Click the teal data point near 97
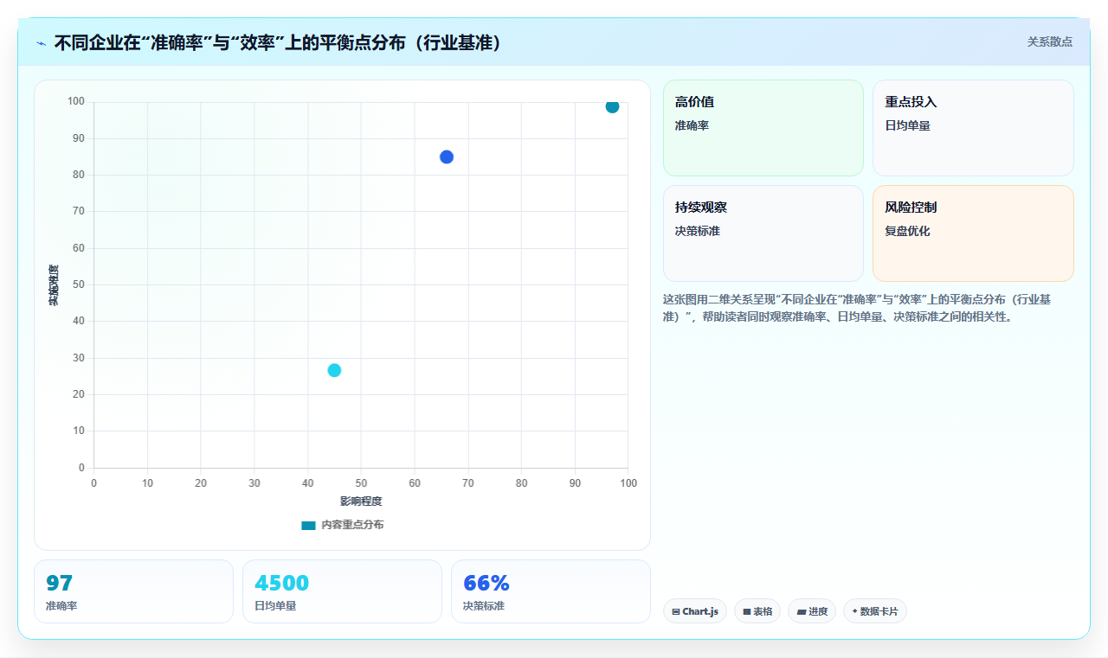The image size is (1108, 658). point(612,106)
